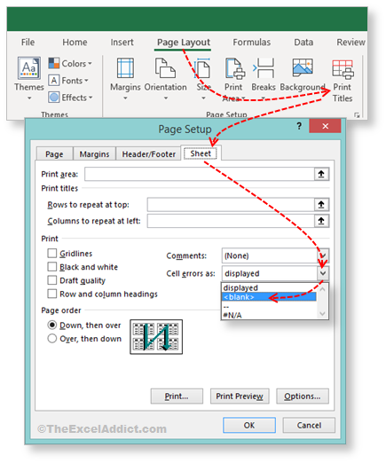Screen dimensions: 386x463
Task: Click the Effects theme icon
Action: point(54,98)
